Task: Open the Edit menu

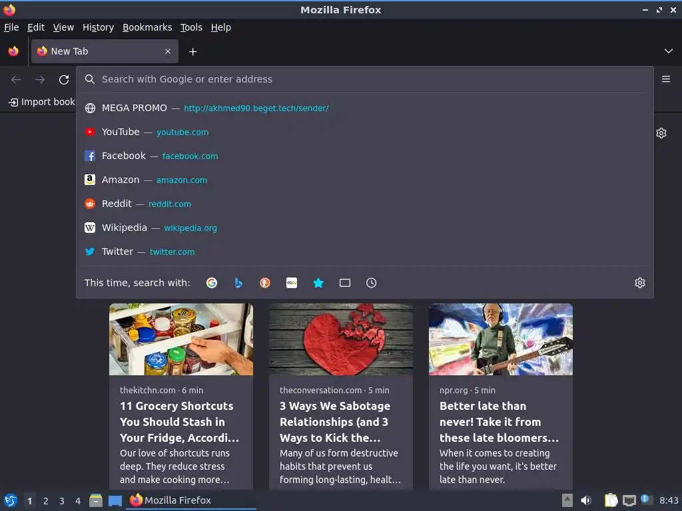Action: point(36,27)
